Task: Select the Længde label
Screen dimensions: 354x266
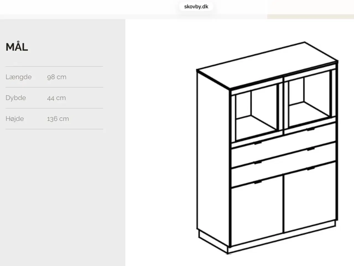Action: 19,77
